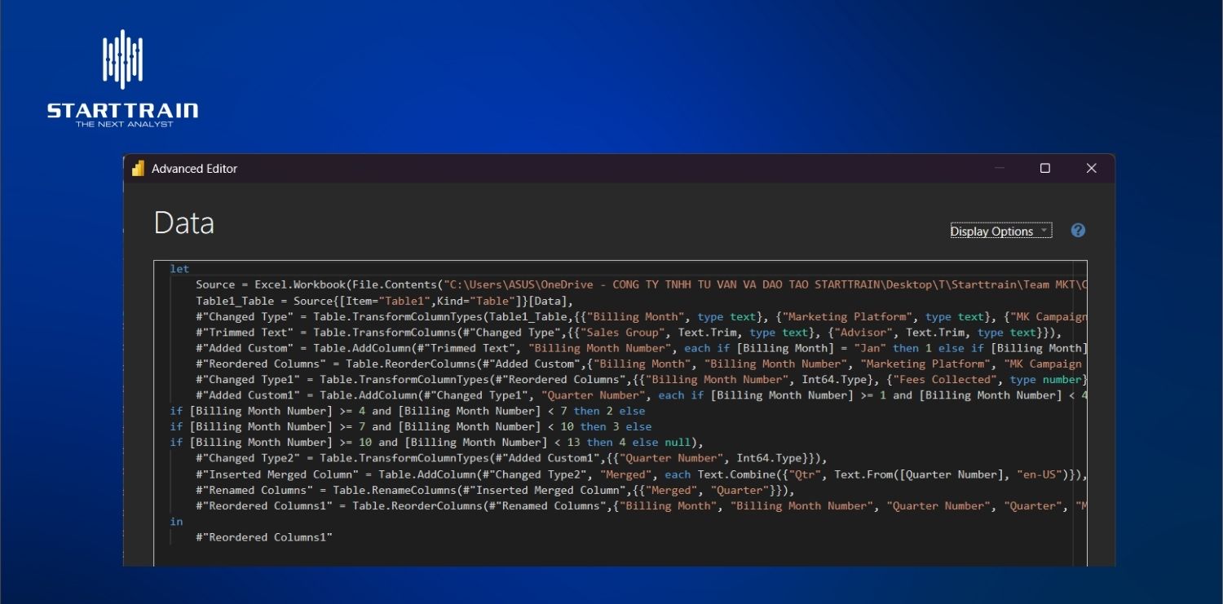Click the Data query title

pyautogui.click(x=183, y=223)
